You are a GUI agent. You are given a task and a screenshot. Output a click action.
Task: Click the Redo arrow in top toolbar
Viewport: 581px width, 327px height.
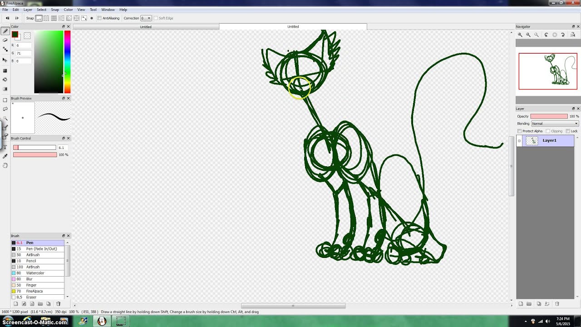[x=17, y=18]
